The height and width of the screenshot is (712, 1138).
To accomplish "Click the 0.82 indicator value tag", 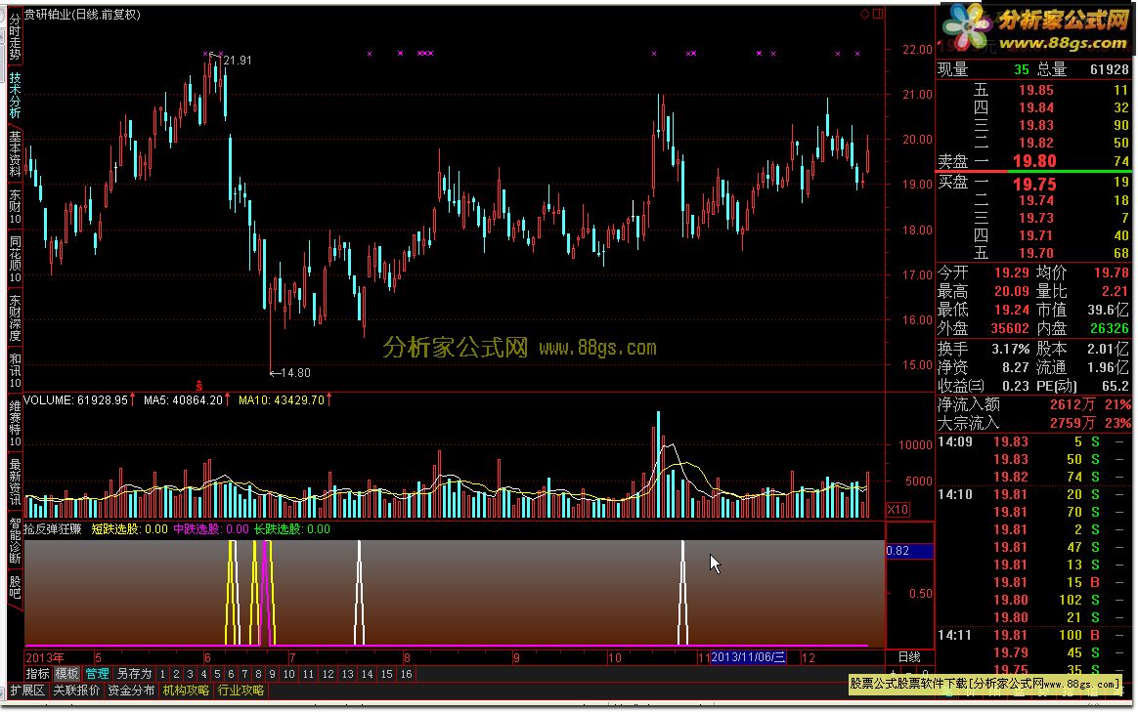I will [x=909, y=551].
